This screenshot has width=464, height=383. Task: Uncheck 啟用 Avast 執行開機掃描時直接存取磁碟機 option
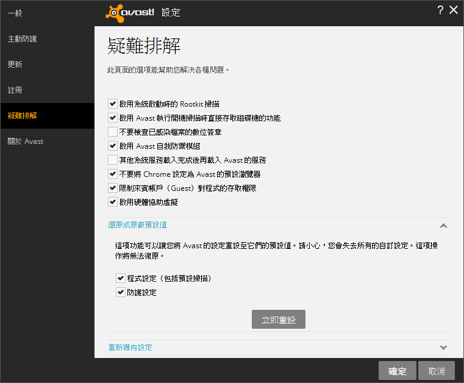point(112,118)
